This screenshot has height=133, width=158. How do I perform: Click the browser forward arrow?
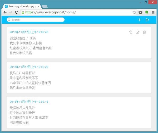tap(11, 12)
